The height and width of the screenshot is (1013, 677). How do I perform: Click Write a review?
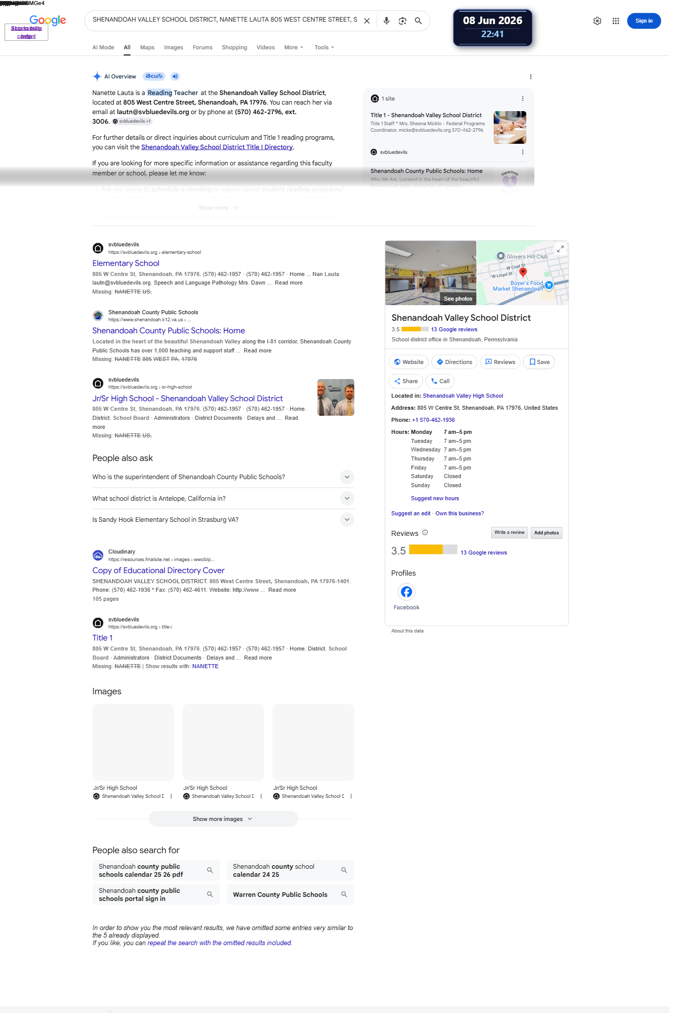tap(509, 532)
